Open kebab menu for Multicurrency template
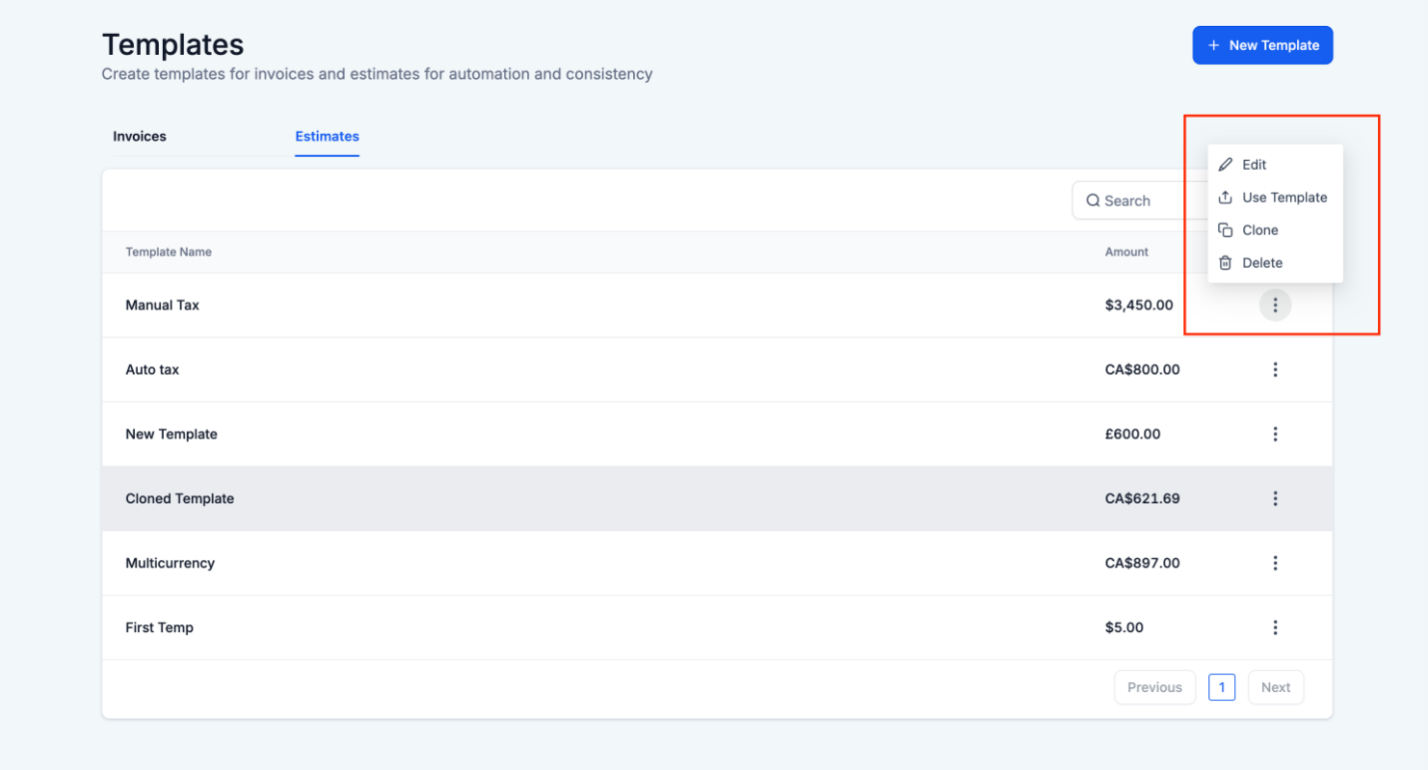Screen dimensions: 1428x770 [1275, 564]
